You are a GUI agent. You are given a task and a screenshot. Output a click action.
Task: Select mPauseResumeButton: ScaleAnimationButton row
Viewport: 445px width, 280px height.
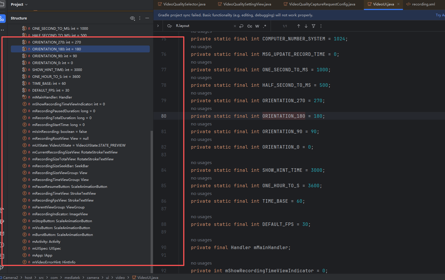(x=80, y=186)
